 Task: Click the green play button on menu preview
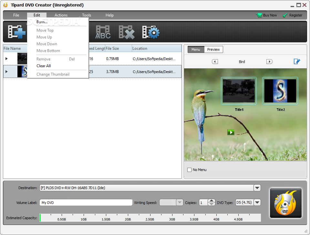pyautogui.click(x=231, y=132)
